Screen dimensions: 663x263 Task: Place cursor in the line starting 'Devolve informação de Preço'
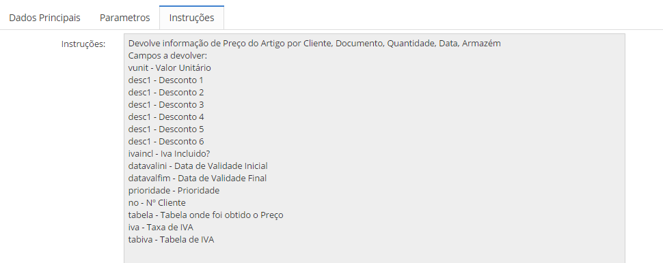tap(314, 43)
